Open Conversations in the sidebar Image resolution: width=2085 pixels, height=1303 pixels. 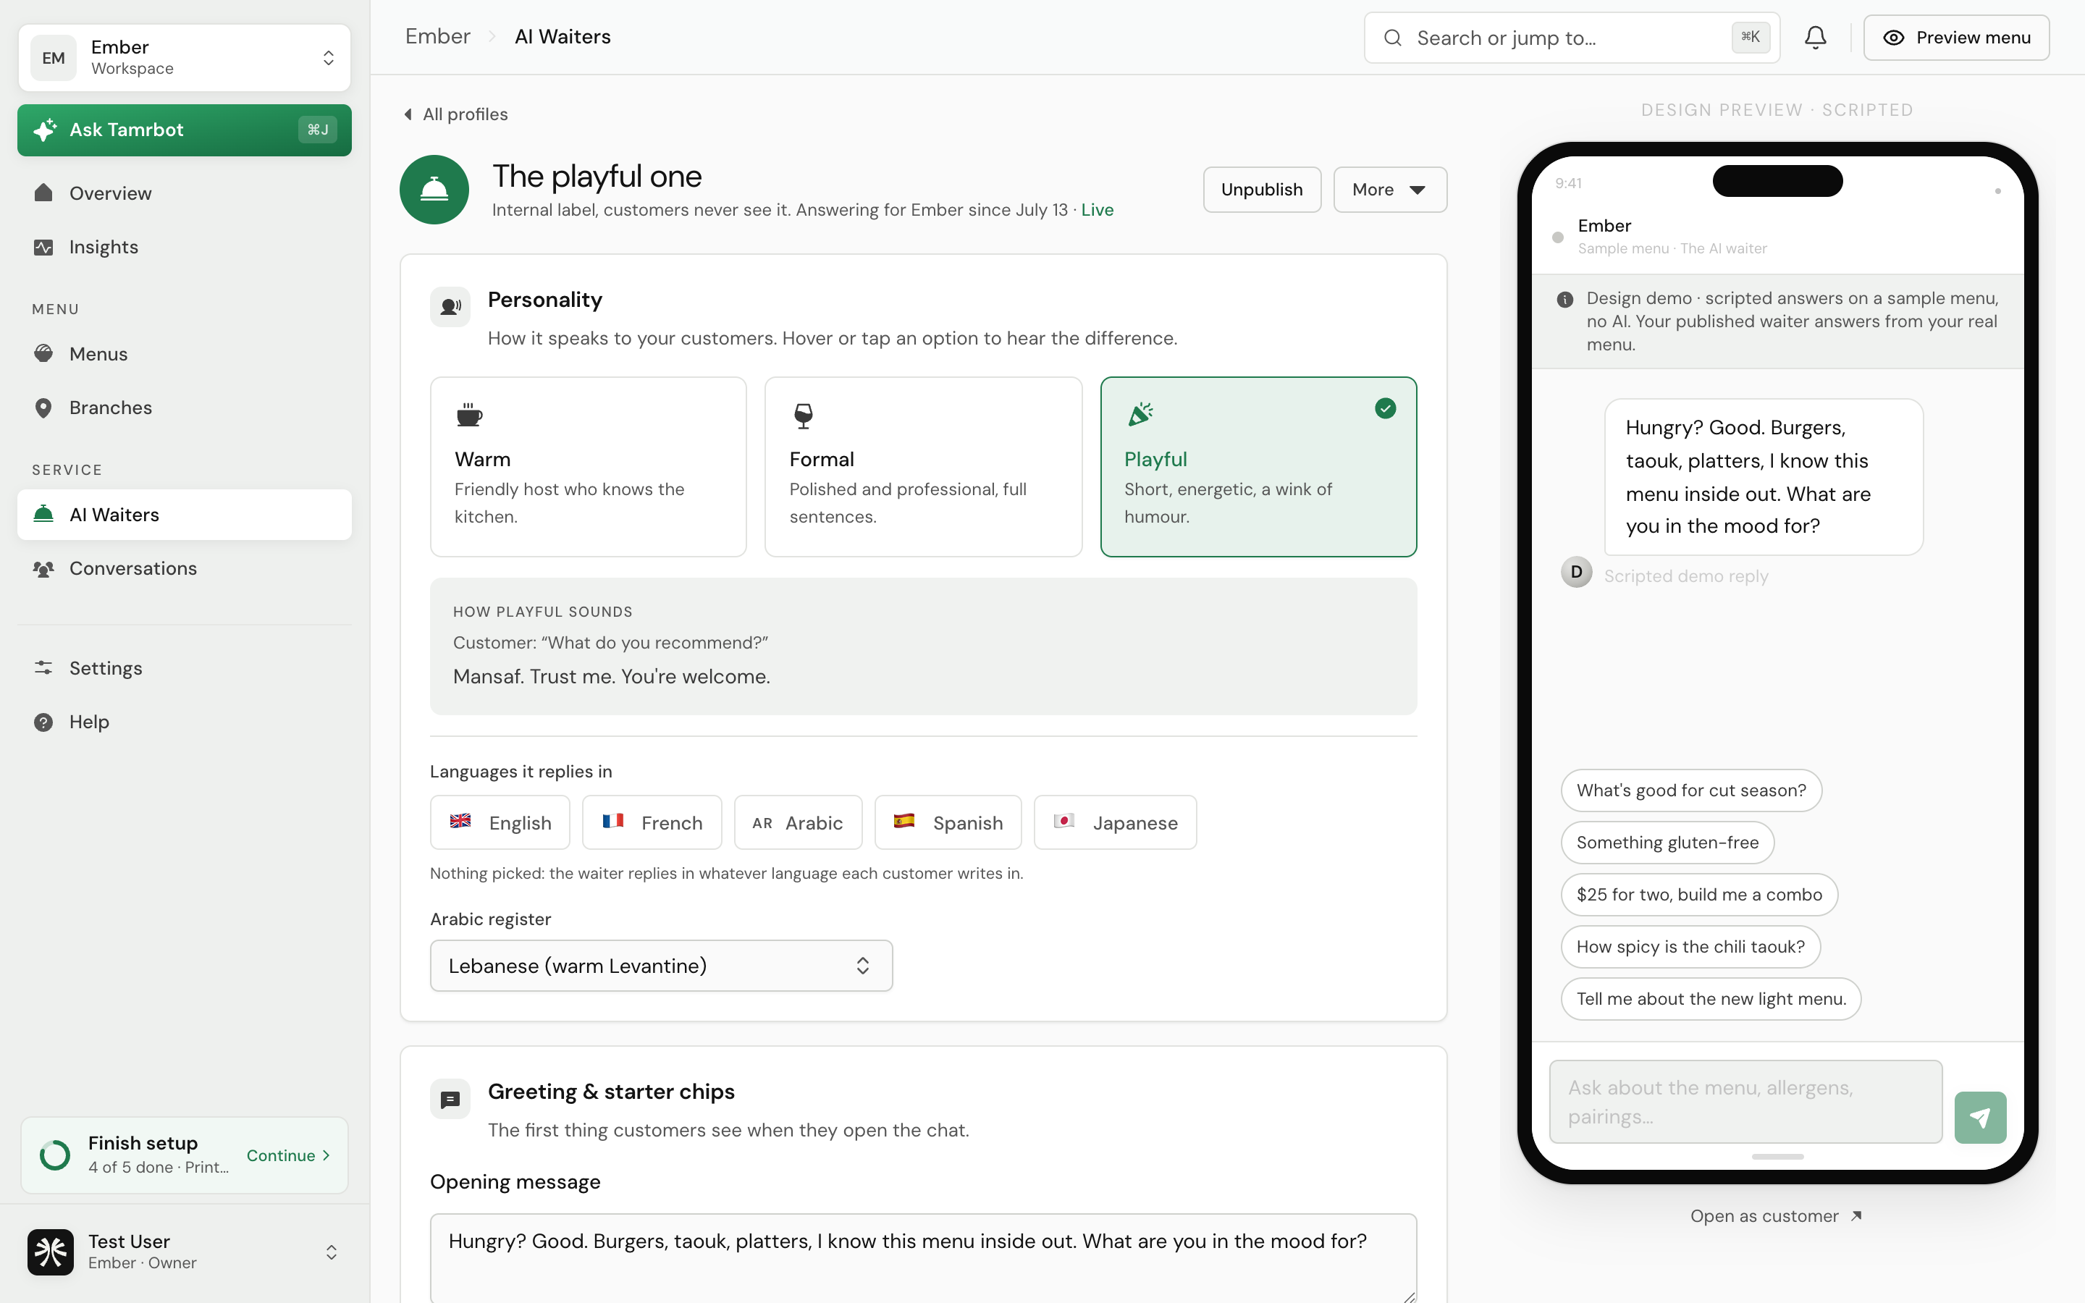coord(185,569)
